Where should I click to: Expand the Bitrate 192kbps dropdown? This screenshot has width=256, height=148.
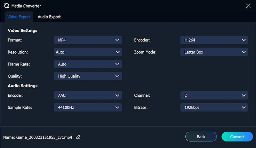click(214, 107)
